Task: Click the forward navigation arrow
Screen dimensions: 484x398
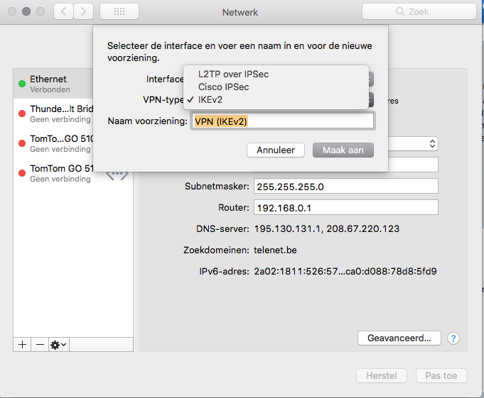Action: click(x=84, y=12)
